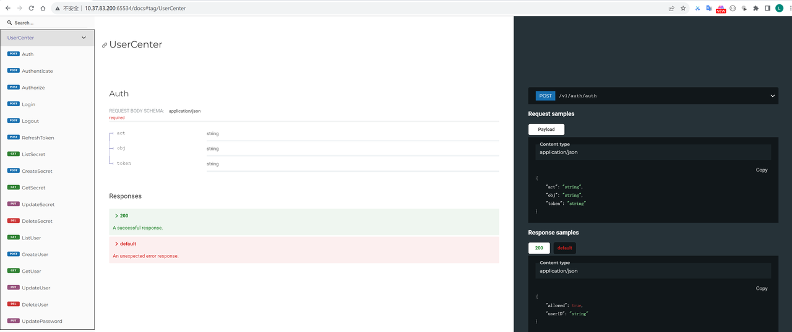Viewport: 792px width, 332px height.
Task: Open the puzzle-piece Extensions menu
Action: point(755,9)
